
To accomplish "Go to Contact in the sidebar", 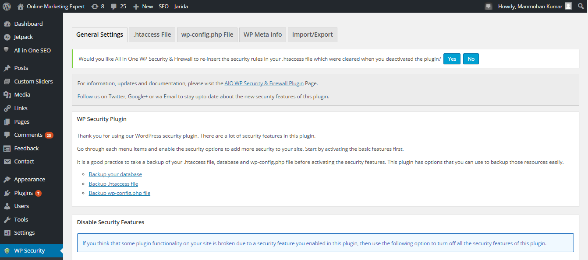I will point(24,162).
